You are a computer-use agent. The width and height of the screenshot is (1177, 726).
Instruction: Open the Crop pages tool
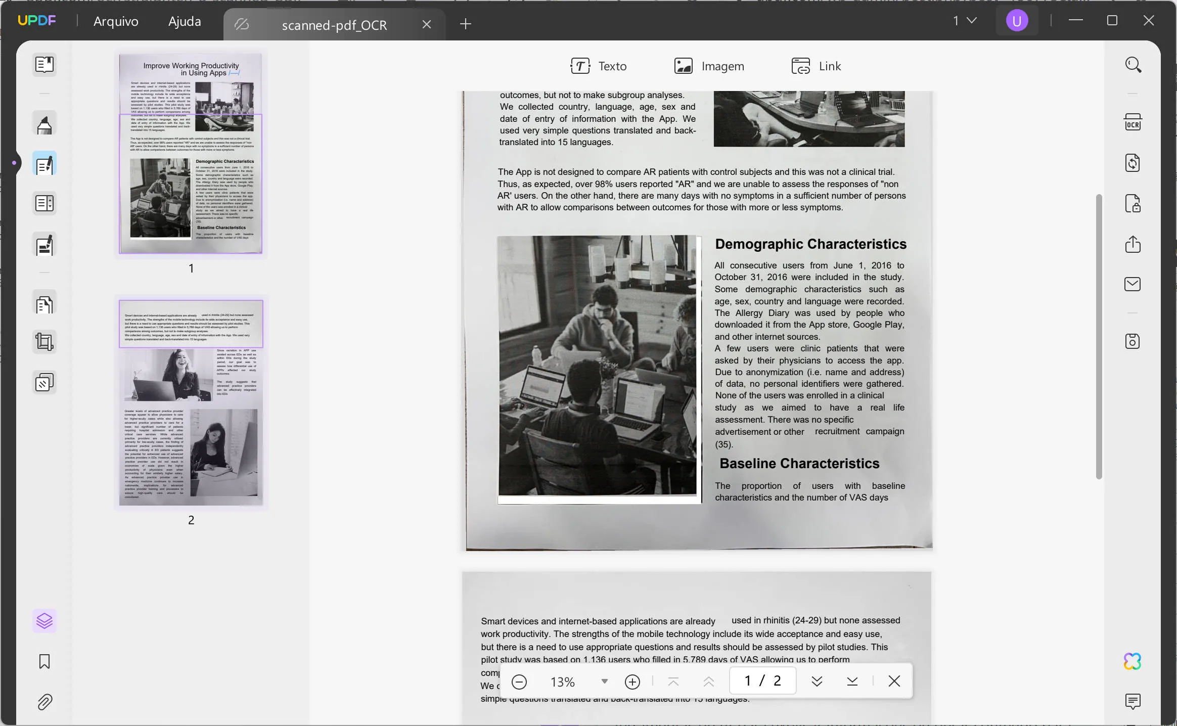point(44,342)
